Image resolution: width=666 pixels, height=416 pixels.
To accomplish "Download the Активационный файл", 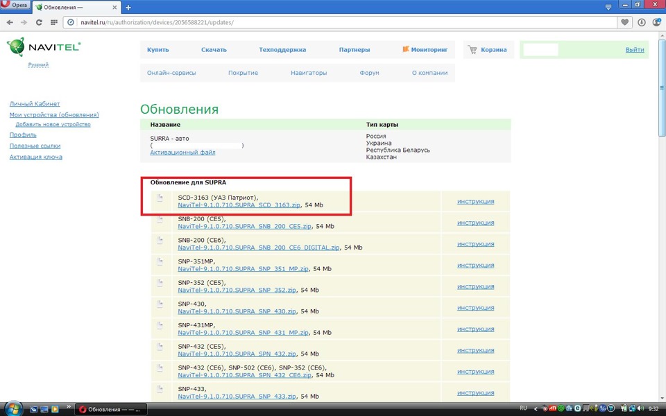I will 182,153.
